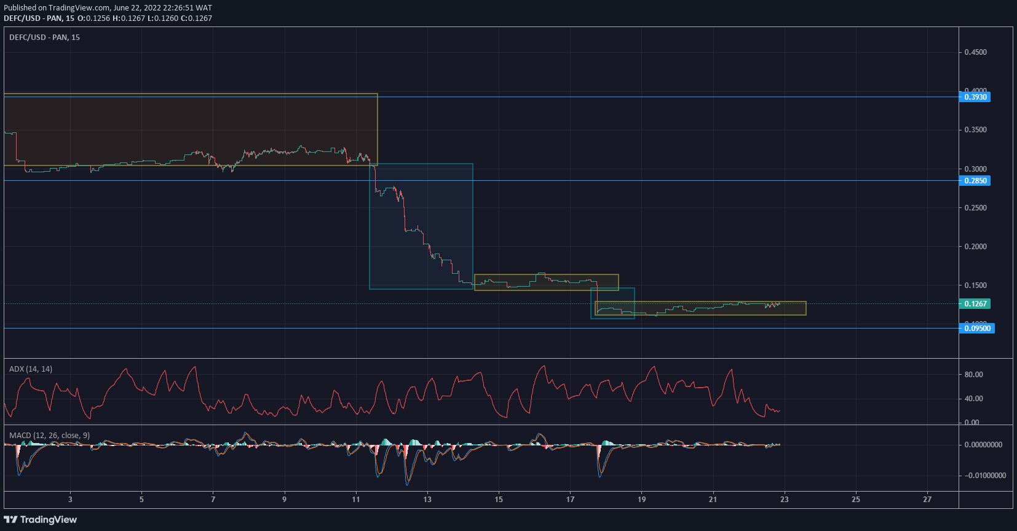Click date label 23 on time axis
Viewport: 1017px width, 531px height.
pyautogui.click(x=784, y=500)
